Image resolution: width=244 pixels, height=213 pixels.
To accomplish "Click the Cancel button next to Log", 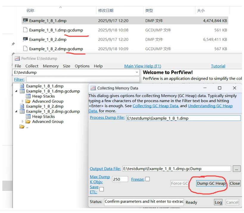I will coord(232,202).
